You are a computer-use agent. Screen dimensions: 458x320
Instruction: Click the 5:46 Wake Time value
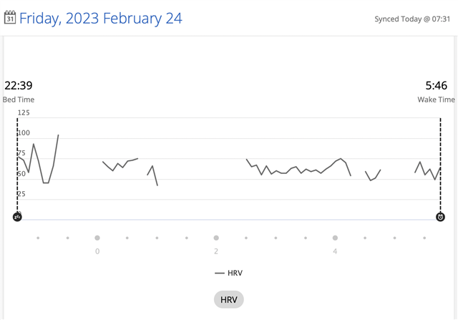coord(436,85)
